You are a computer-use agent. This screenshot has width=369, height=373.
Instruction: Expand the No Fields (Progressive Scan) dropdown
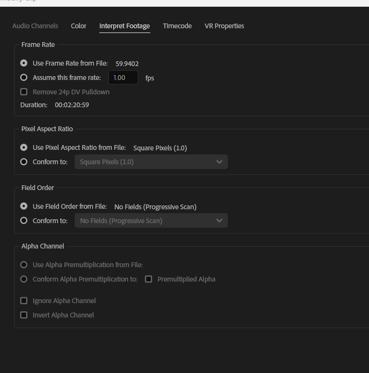151,221
